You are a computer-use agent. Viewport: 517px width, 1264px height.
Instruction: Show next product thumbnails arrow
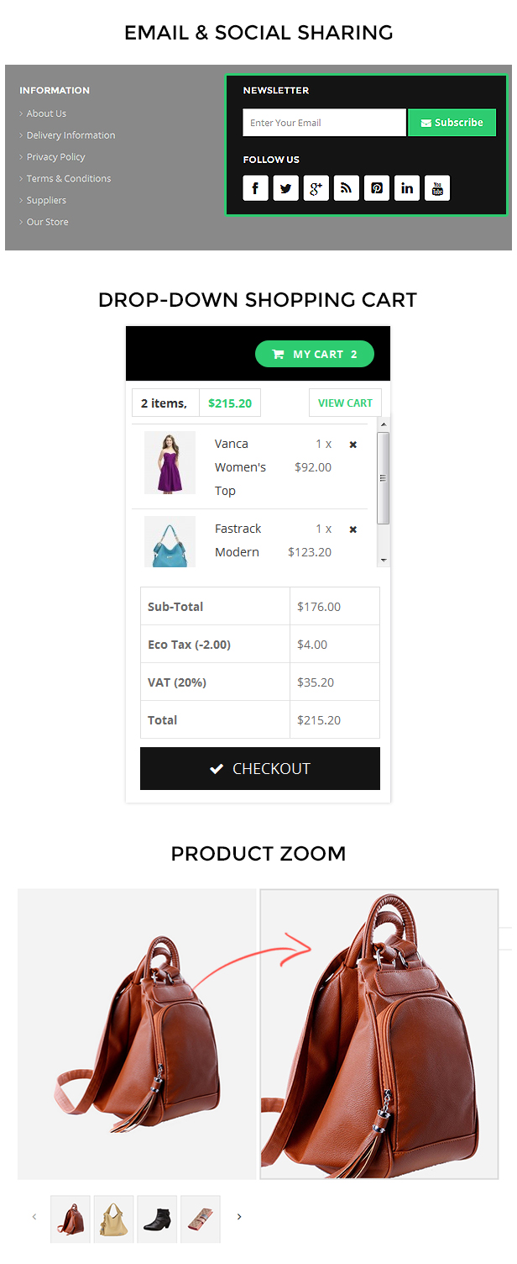point(239,1217)
